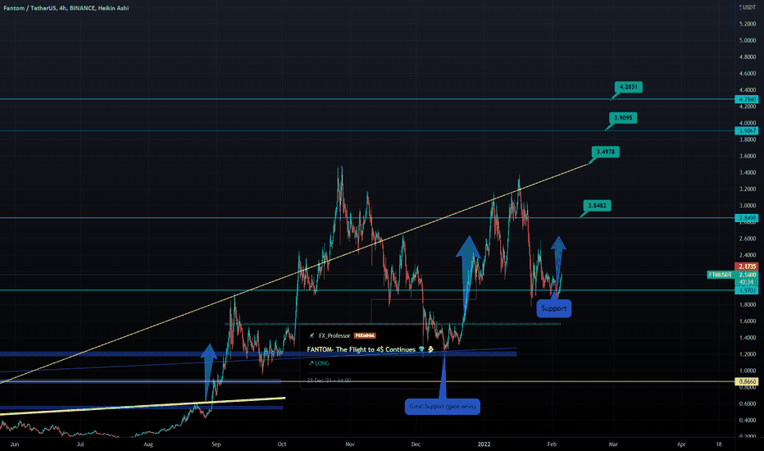Click 'Nov' on the time axis

pos(350,444)
